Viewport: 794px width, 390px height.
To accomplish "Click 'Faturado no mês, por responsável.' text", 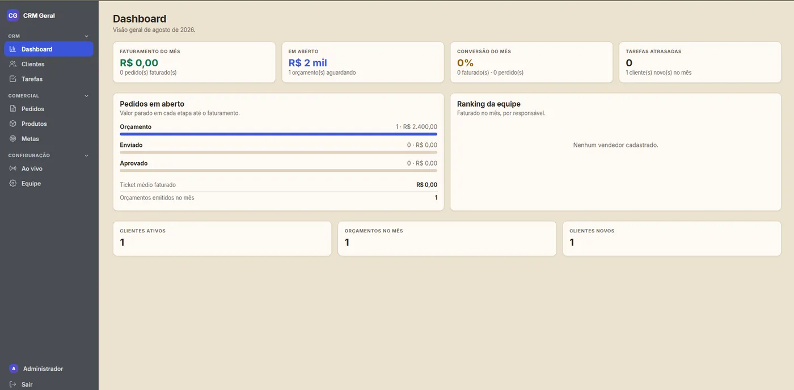I will tap(501, 113).
